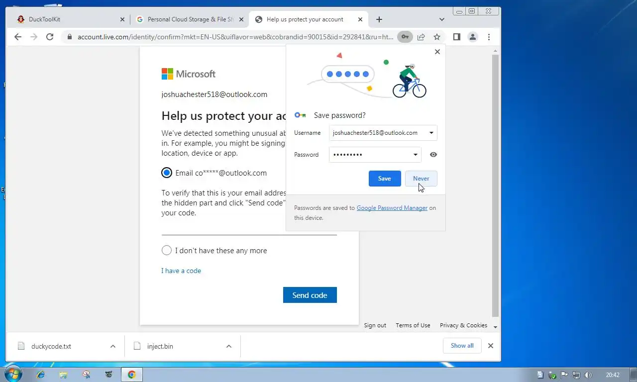Expand inject.bin download options
This screenshot has width=637, height=382.
pos(229,346)
